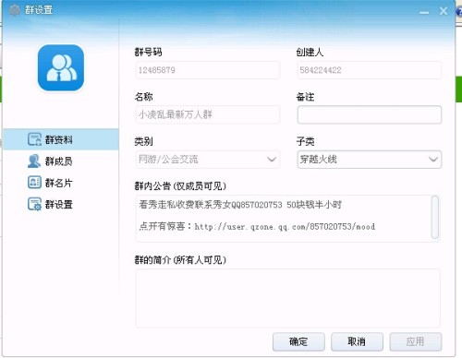Screen dimensions: 462x358
Task: Switch to the 群成员 tab
Action: [x=61, y=161]
